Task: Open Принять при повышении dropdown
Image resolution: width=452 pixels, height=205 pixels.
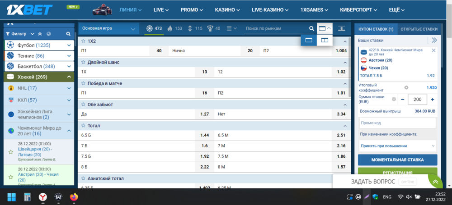Action: (x=397, y=146)
